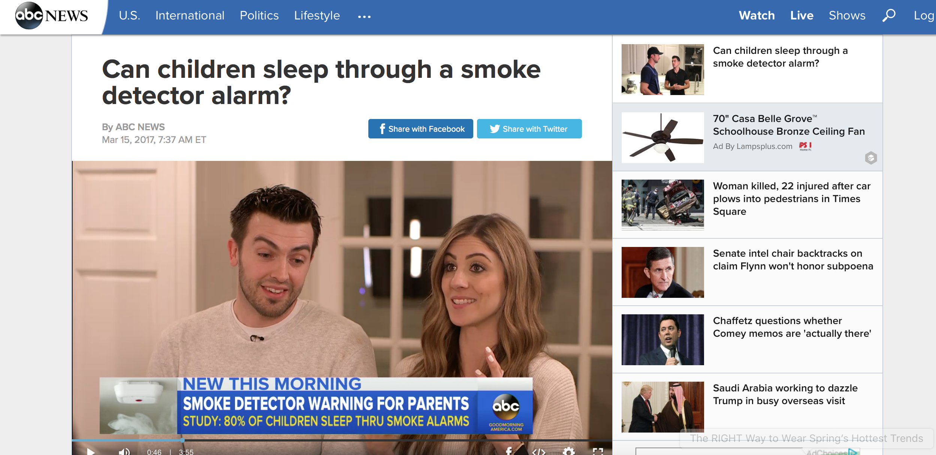Click the smoke detector video frame

342,299
